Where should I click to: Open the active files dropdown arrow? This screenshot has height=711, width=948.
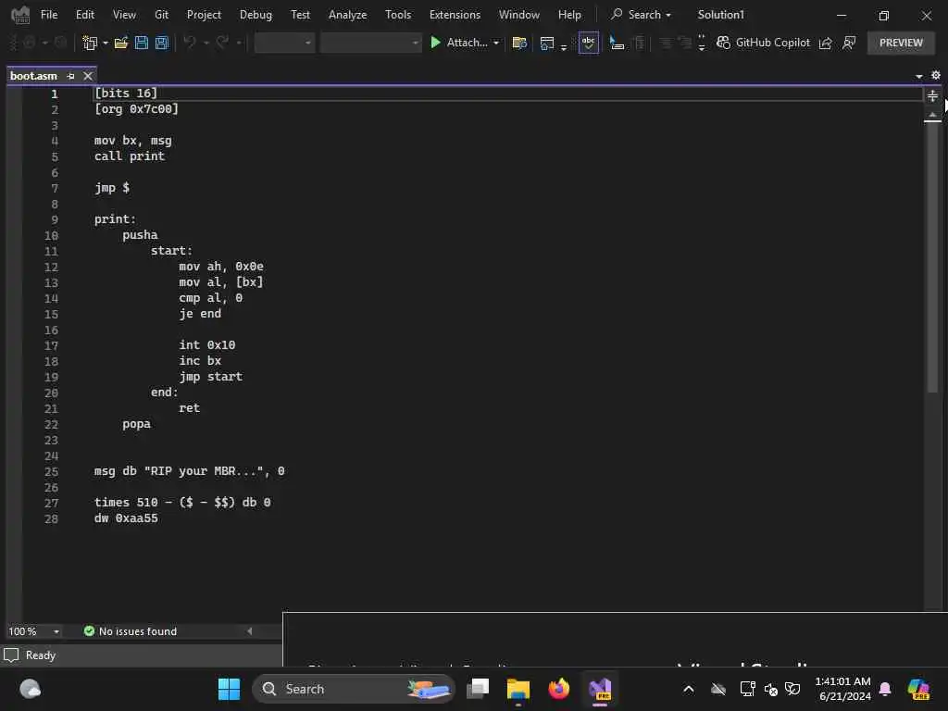click(919, 76)
